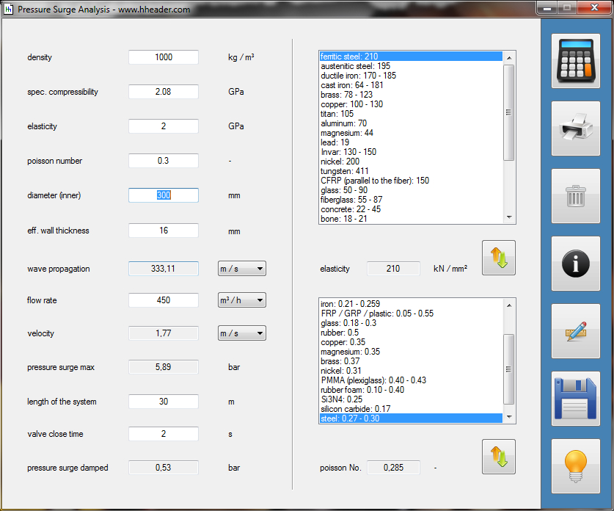614x511 pixels.
Task: Open program info via the 'i' icon
Action: (x=576, y=264)
